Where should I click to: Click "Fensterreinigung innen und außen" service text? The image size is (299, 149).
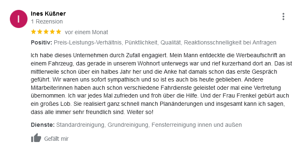197,125
